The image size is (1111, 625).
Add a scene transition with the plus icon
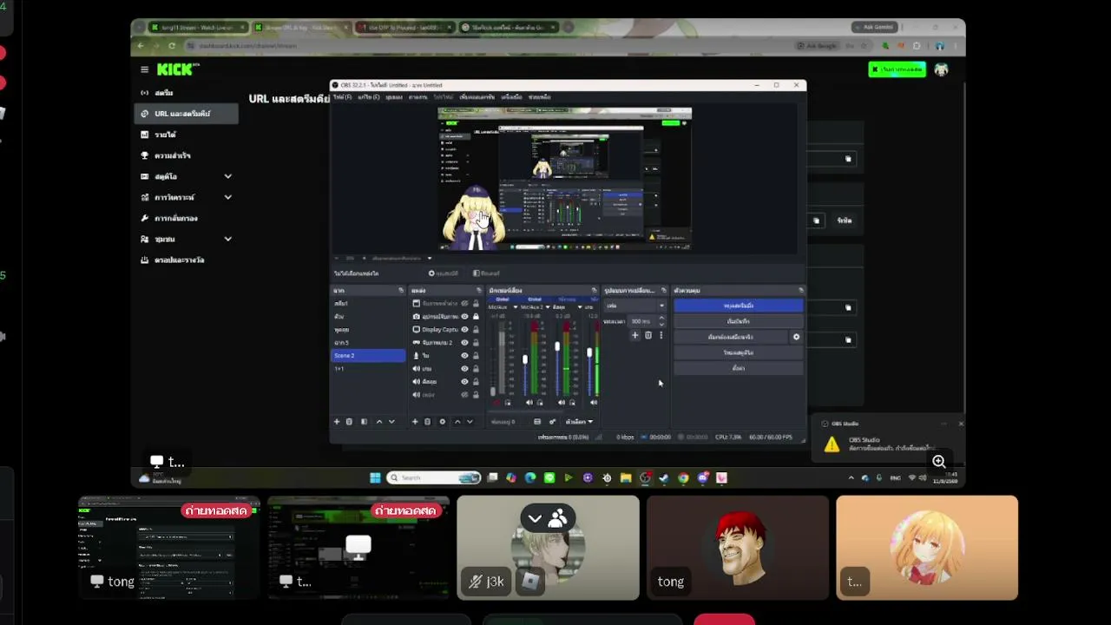point(634,335)
